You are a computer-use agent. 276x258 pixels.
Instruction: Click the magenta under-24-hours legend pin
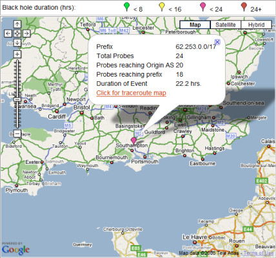tap(202, 6)
